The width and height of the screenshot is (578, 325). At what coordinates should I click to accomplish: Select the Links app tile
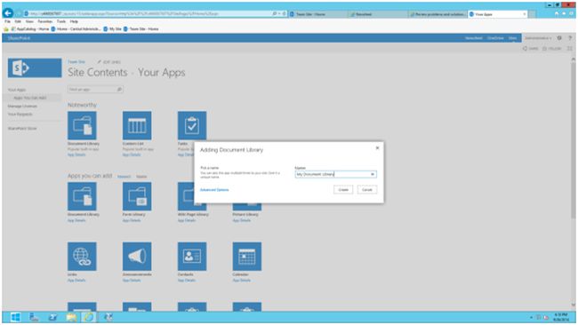coord(82,256)
